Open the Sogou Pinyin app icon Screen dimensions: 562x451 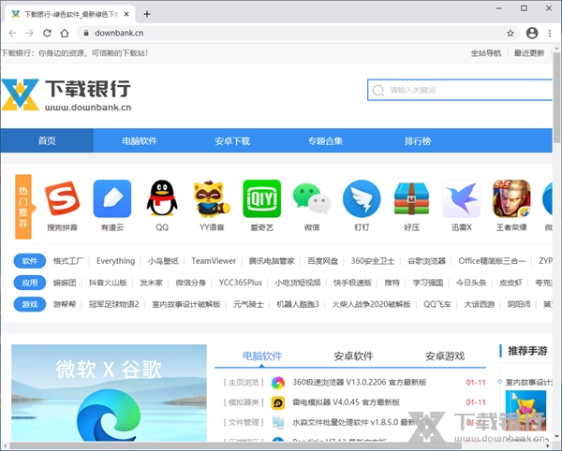(x=63, y=198)
